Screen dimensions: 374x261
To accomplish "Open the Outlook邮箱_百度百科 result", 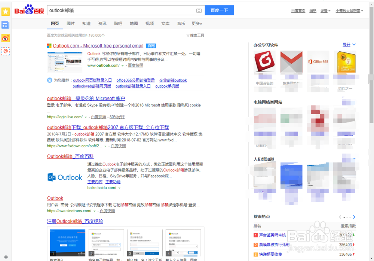I will pos(70,157).
